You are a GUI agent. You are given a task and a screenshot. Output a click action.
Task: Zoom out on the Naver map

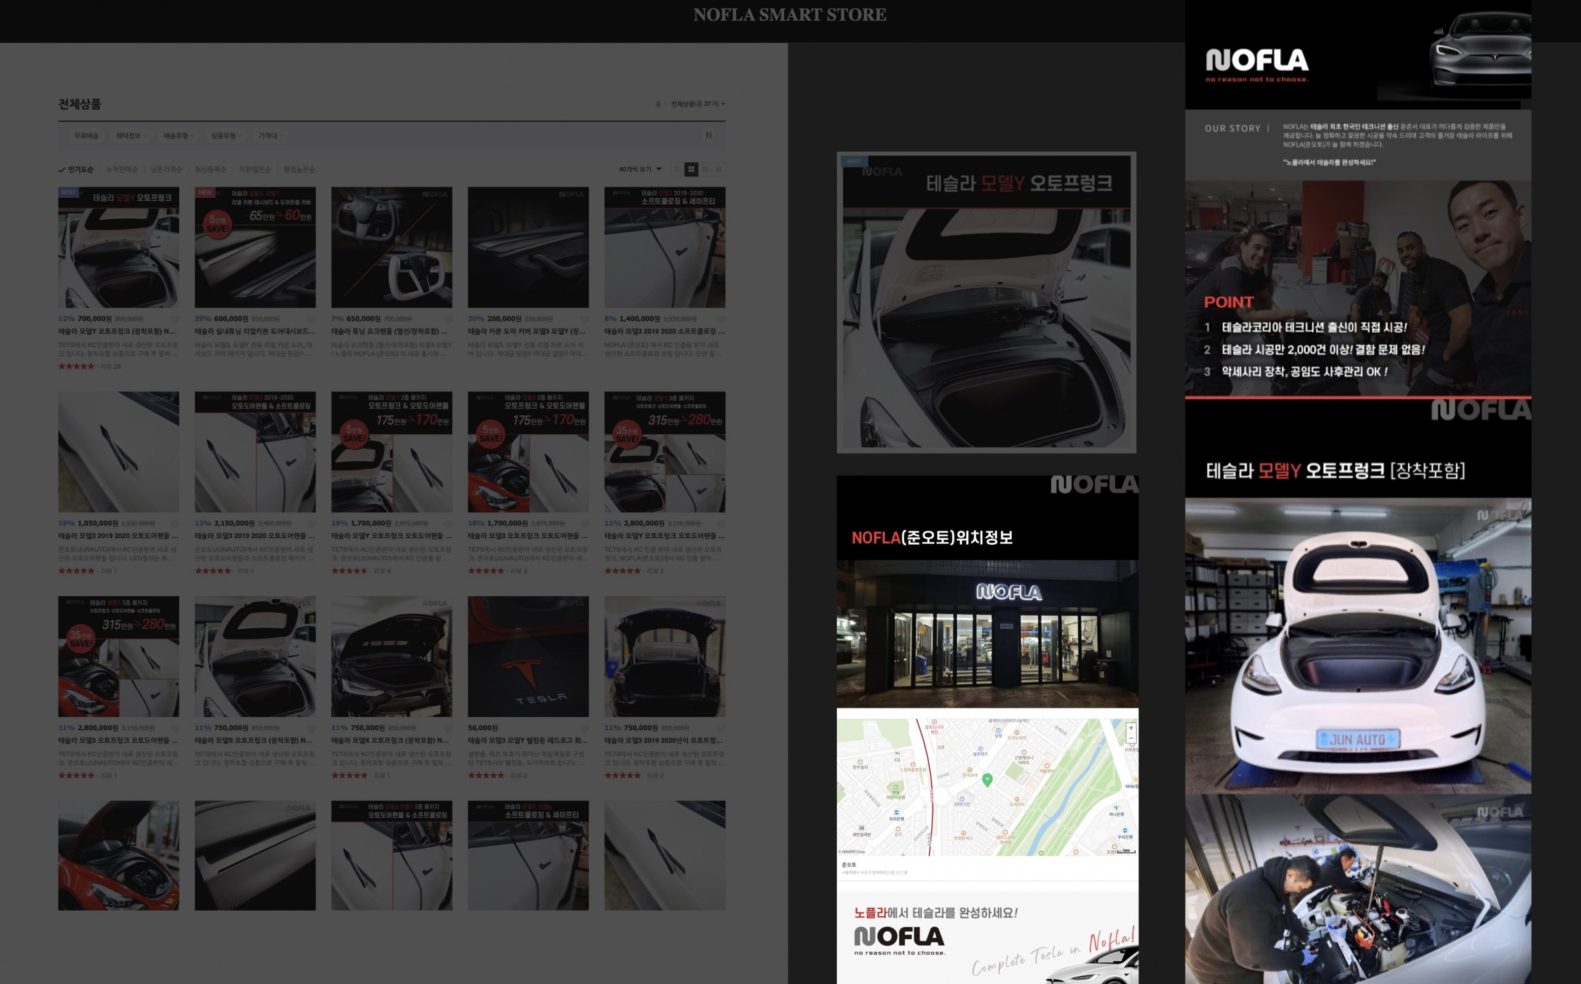click(x=1131, y=738)
